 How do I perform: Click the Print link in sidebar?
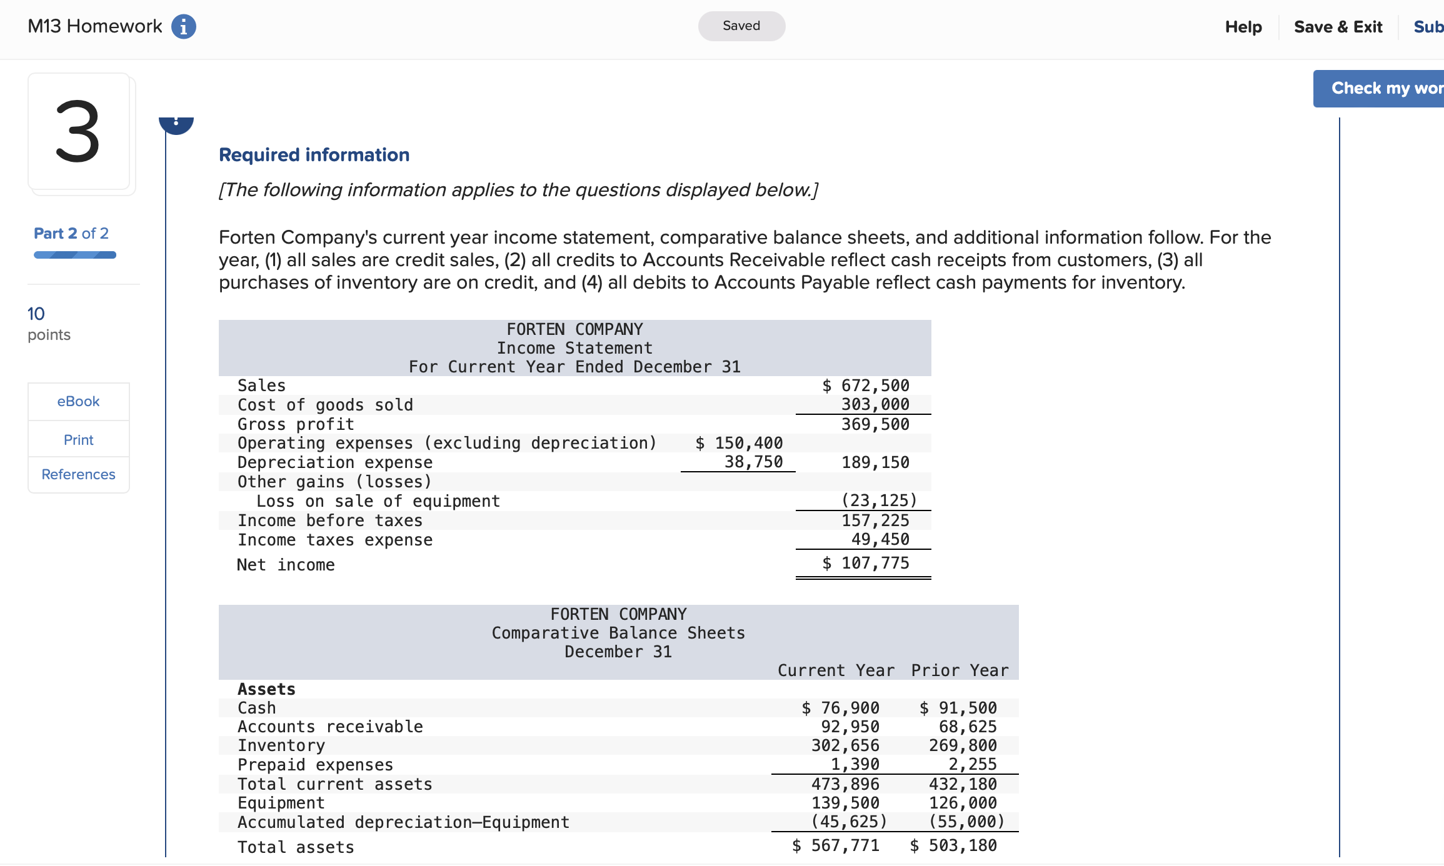tap(78, 440)
